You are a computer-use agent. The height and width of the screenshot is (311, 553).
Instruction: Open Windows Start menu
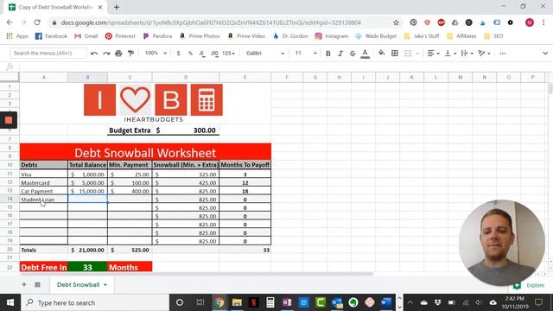[x=10, y=302]
